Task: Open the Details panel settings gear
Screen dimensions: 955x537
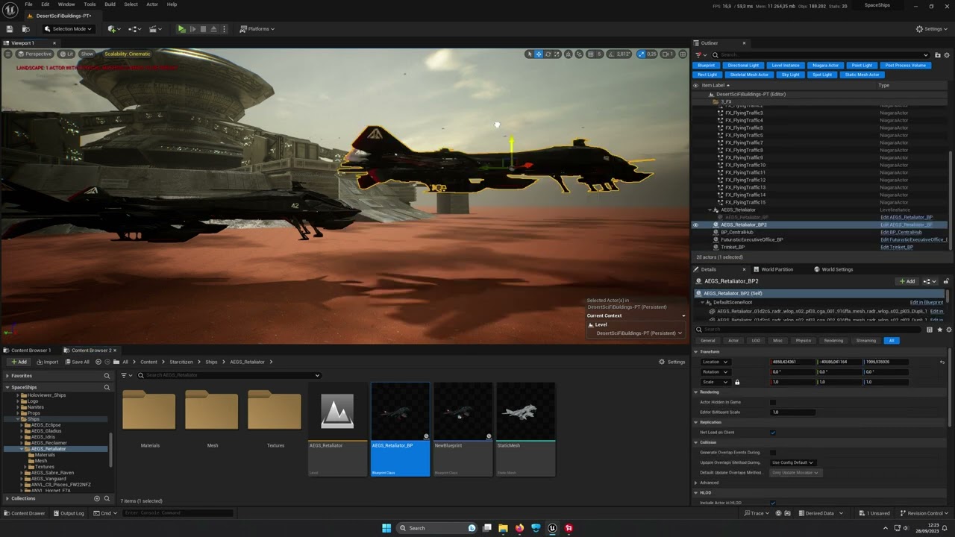Action: pos(948,330)
